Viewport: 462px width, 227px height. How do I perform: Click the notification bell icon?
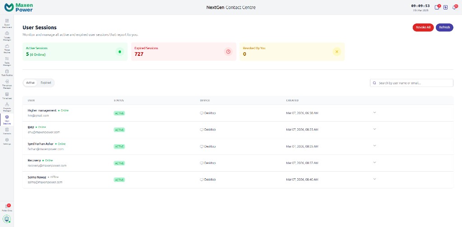(x=455, y=7)
